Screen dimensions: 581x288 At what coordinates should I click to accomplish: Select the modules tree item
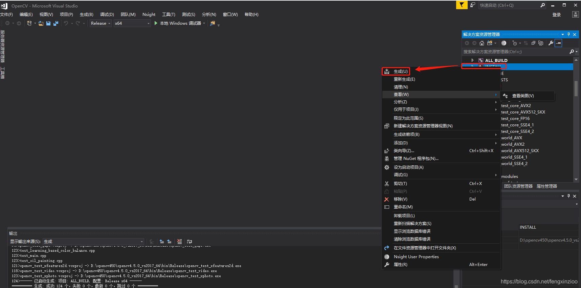point(509,177)
